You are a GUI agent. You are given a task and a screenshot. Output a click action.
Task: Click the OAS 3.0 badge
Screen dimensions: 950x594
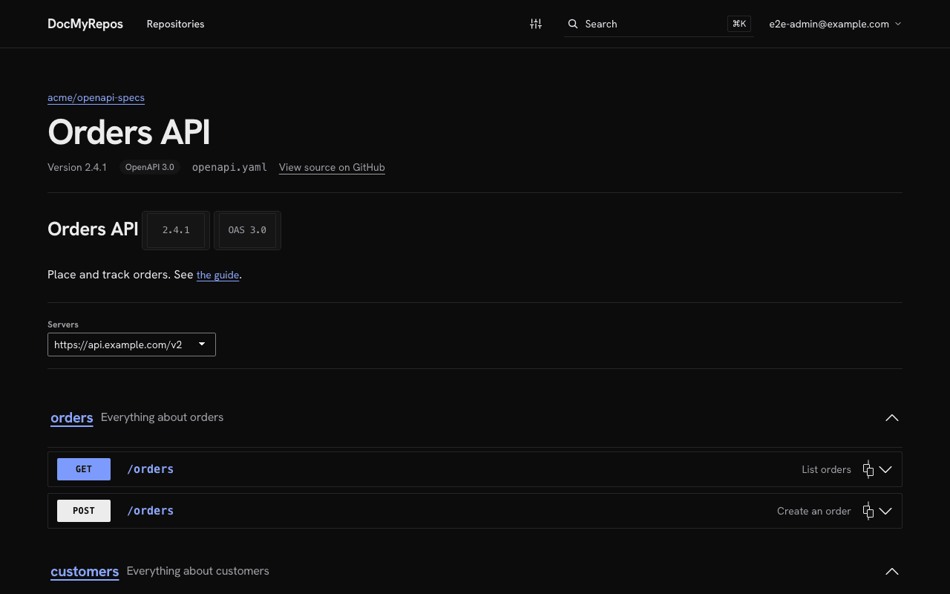tap(247, 230)
